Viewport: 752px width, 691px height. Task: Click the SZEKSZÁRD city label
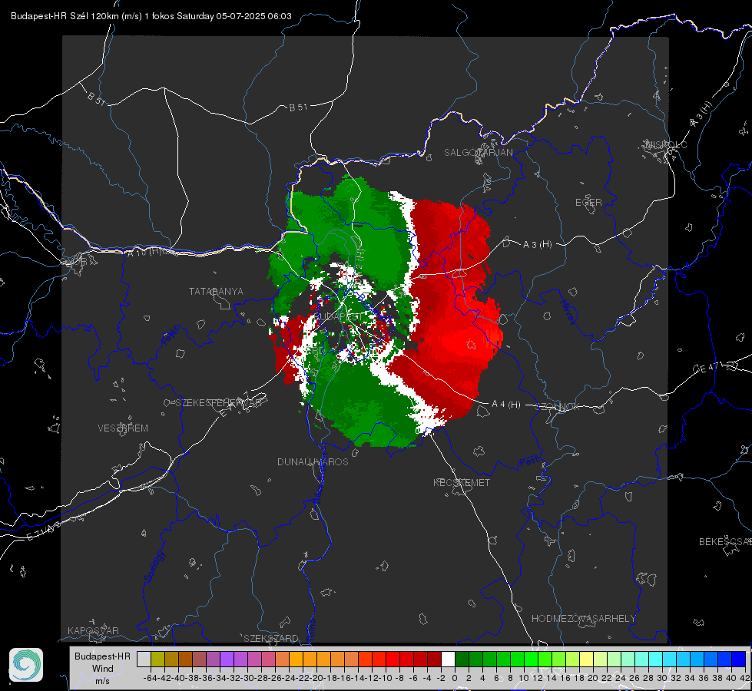[x=271, y=638]
